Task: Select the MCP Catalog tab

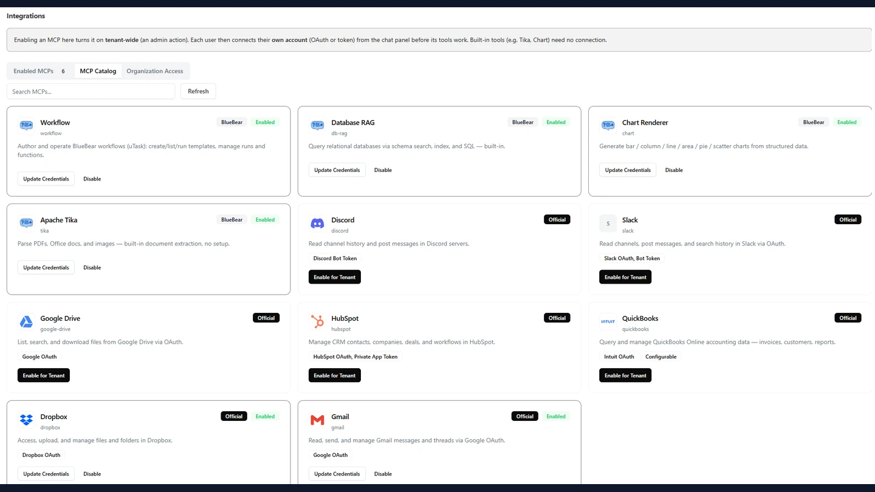Action: click(x=98, y=71)
